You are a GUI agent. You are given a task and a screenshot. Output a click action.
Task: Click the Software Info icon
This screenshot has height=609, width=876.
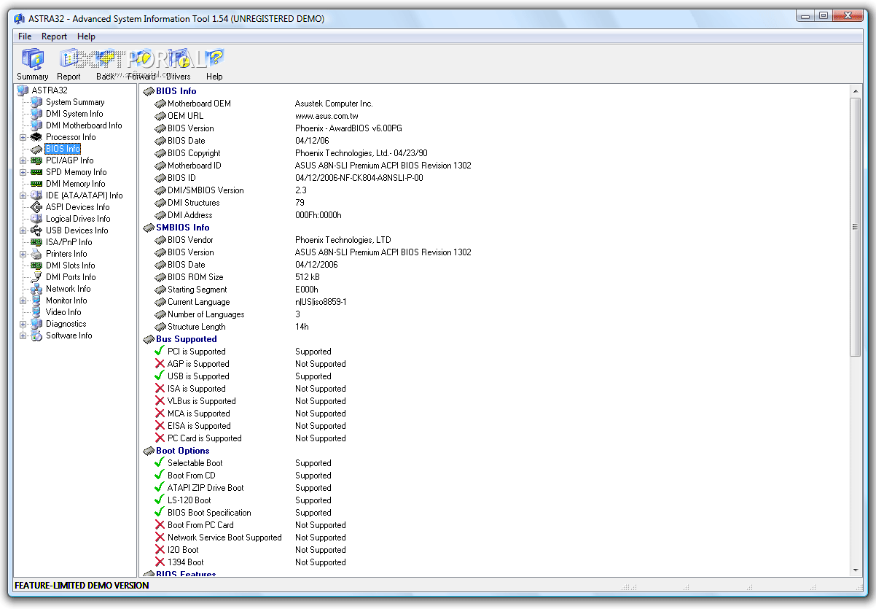point(36,335)
